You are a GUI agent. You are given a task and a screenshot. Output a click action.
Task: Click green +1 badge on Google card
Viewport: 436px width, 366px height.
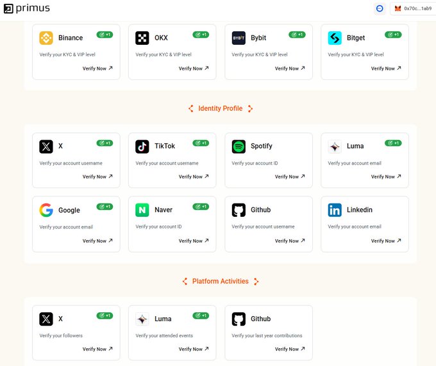pos(105,207)
